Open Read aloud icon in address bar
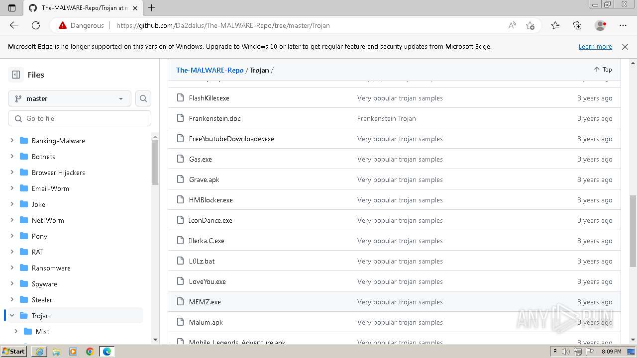Image resolution: width=637 pixels, height=358 pixels. pos(512,25)
